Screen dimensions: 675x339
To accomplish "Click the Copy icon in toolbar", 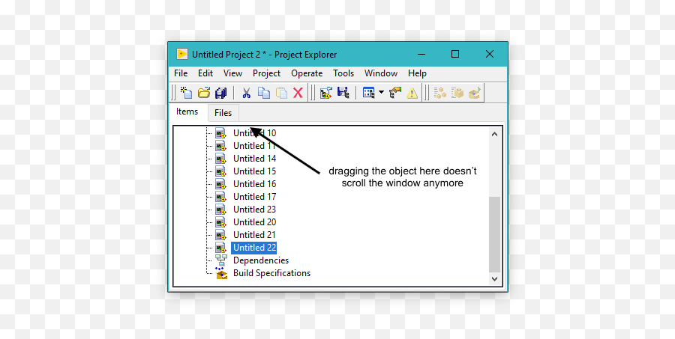I will 263,92.
